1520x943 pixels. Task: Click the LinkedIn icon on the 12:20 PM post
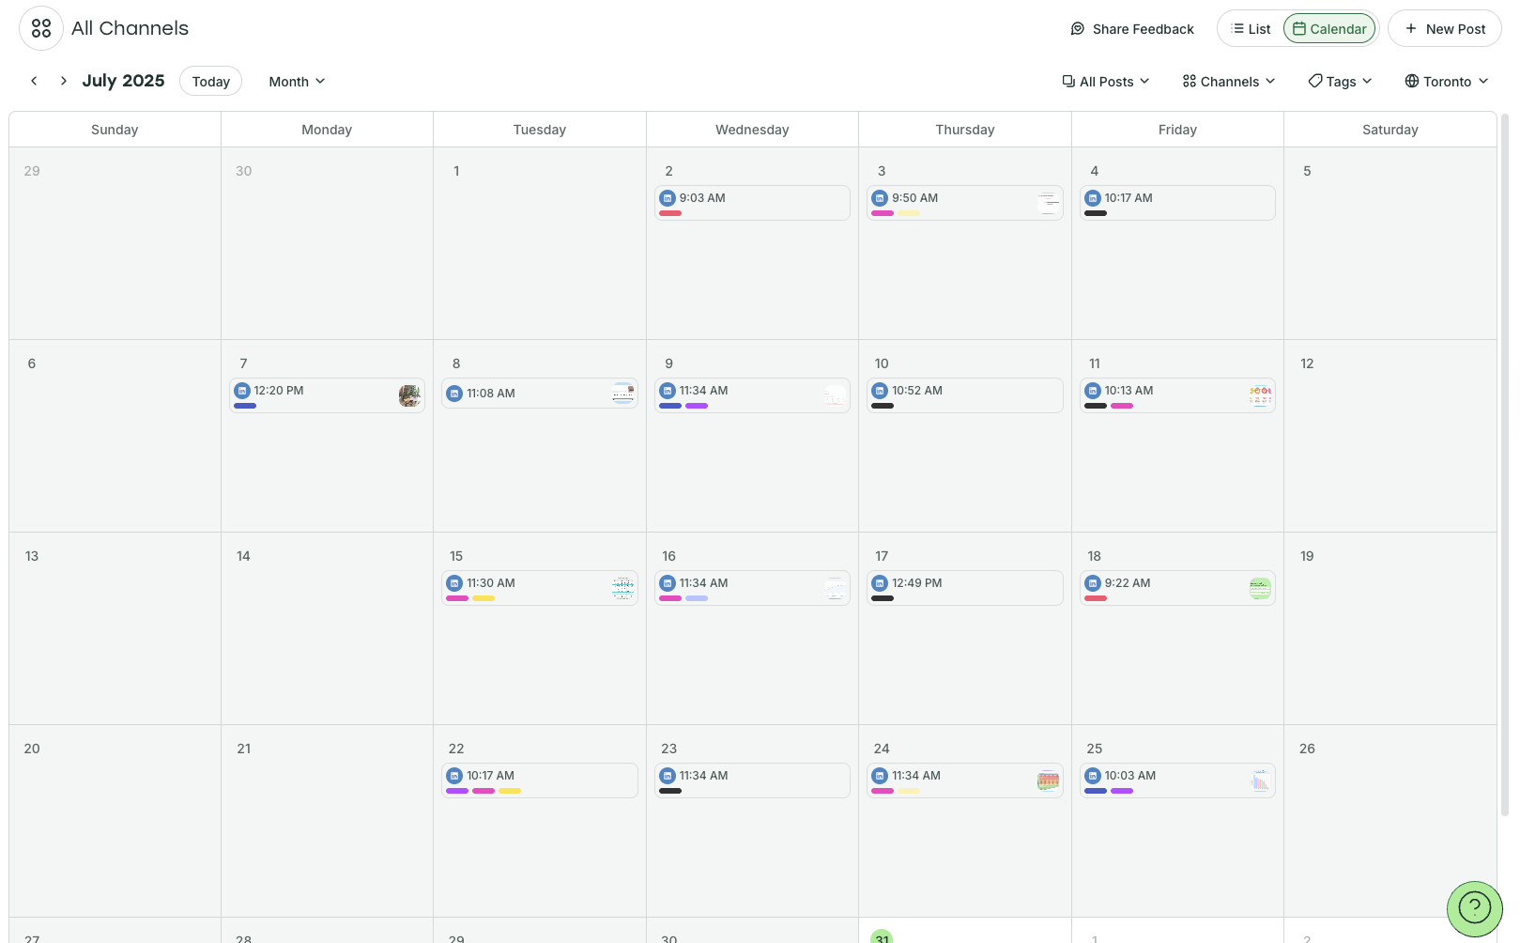coord(243,390)
